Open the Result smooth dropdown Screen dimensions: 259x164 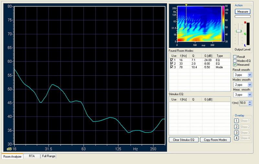[x=249, y=75]
